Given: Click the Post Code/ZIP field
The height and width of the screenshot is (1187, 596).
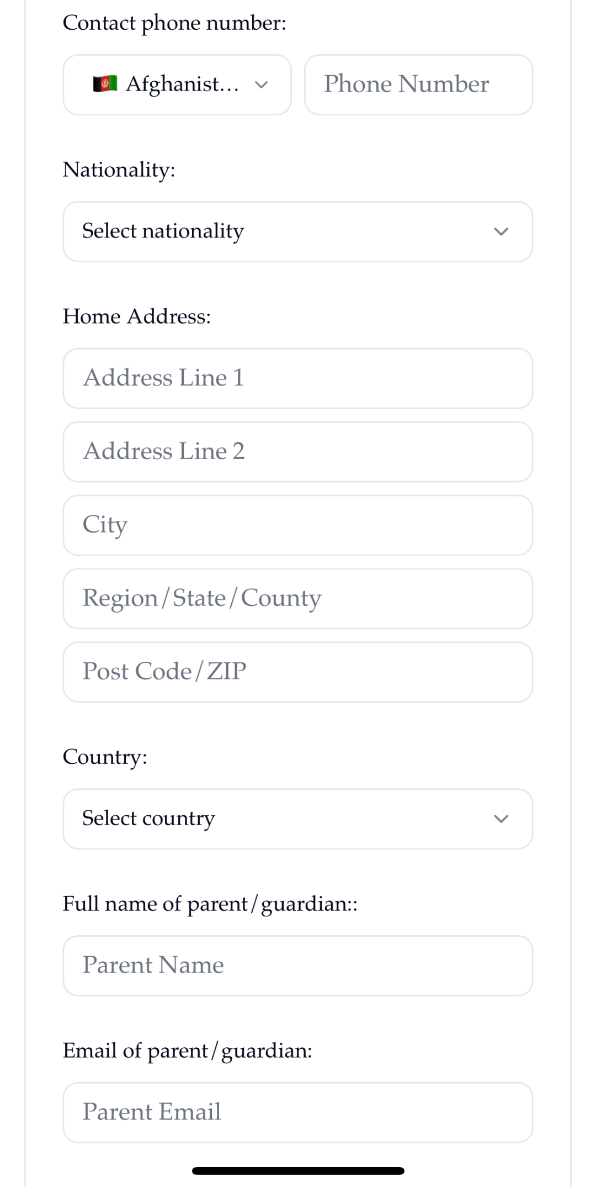Looking at the screenshot, I should [297, 672].
